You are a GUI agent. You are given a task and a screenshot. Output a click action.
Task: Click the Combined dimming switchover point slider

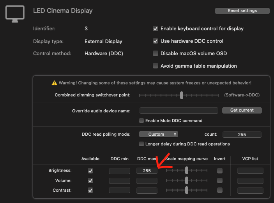(x=179, y=95)
